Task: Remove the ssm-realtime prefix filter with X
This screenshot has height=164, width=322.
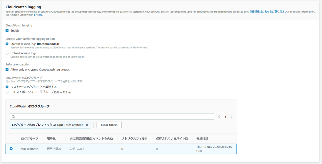Action: (87, 125)
